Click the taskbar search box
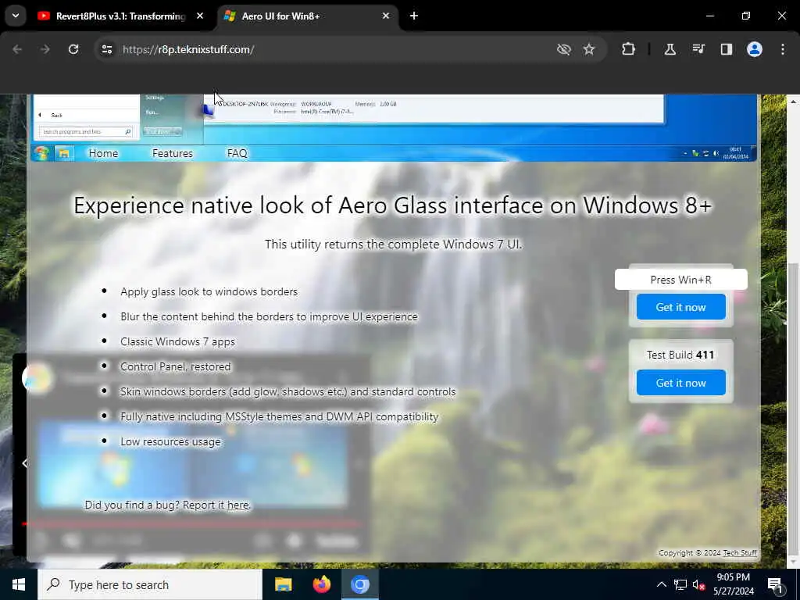800x600 pixels. click(x=150, y=584)
